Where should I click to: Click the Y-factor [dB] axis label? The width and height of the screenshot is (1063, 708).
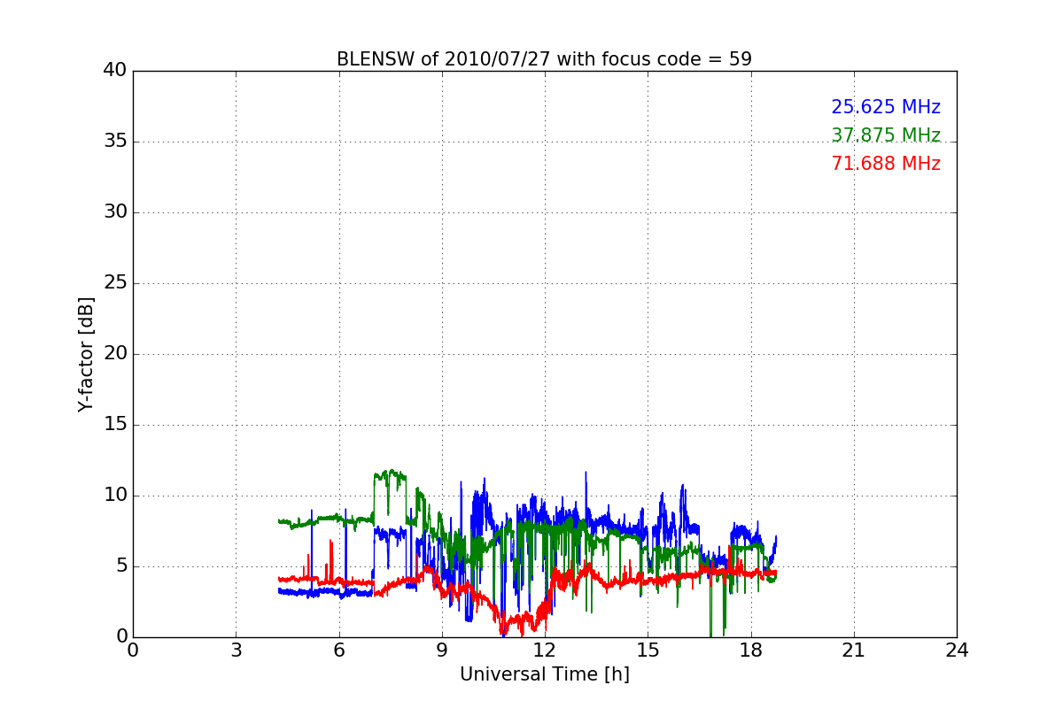86,354
